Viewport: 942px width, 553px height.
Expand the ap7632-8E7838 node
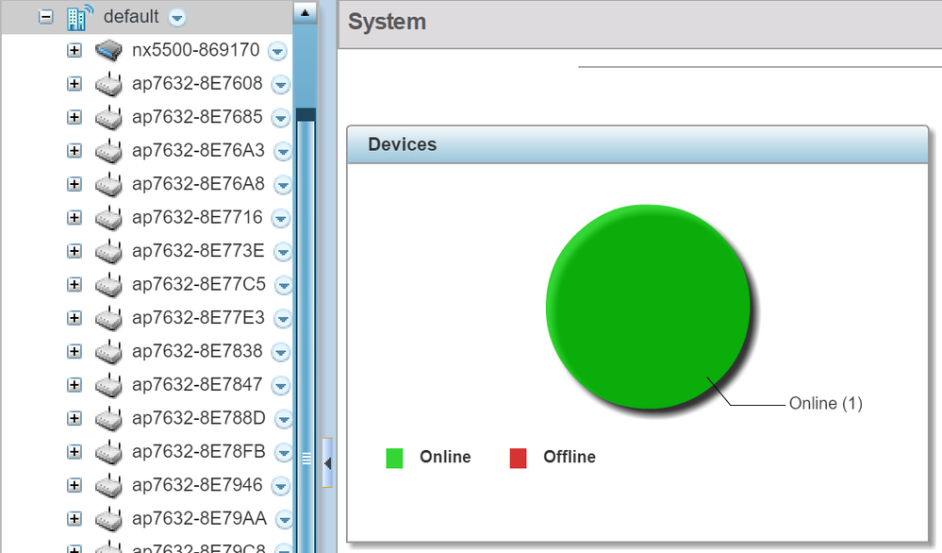(74, 352)
